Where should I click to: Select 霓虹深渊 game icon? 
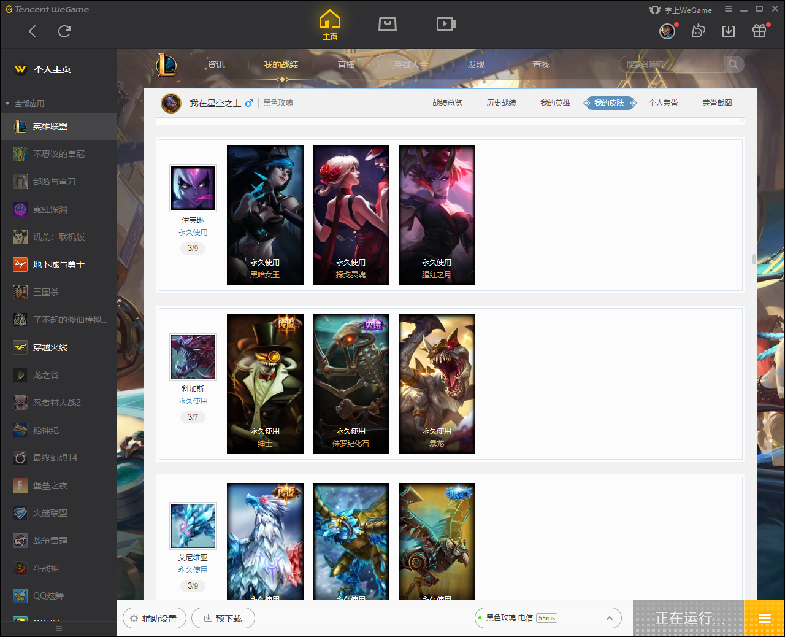pyautogui.click(x=20, y=209)
